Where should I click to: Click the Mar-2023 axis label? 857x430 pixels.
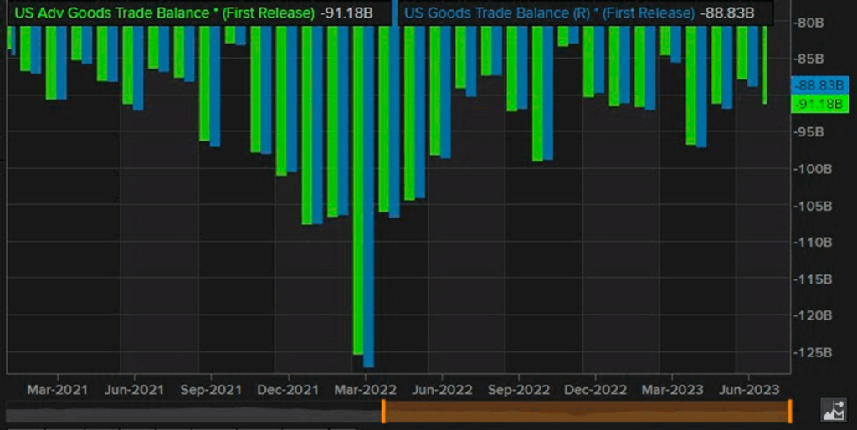(x=672, y=390)
